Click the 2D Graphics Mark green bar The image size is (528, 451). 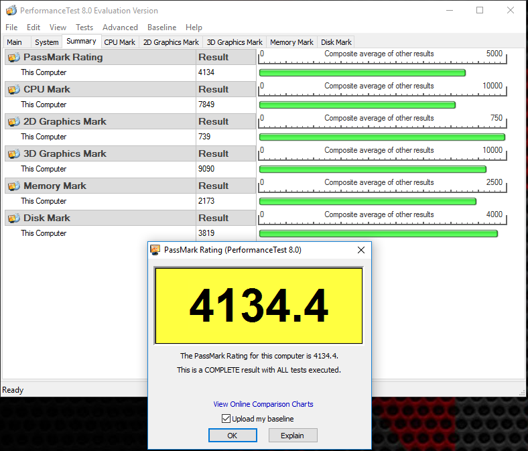(x=382, y=137)
